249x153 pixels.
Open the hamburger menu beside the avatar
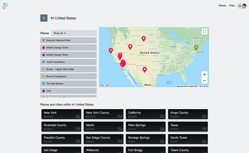[240, 6]
